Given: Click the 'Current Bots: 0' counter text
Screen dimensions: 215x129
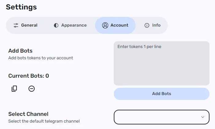Looking at the screenshot, I should [x=29, y=76].
